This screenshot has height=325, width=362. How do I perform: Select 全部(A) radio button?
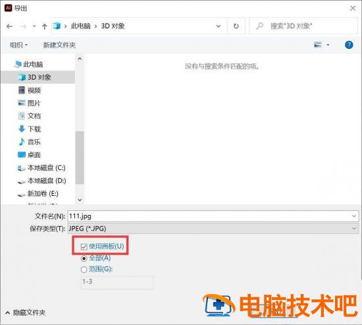84,258
